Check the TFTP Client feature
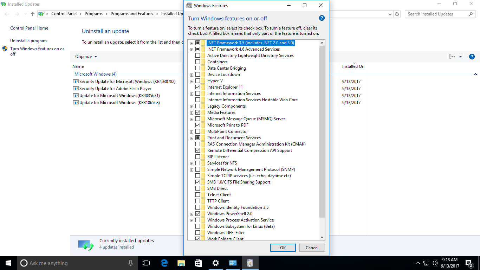The width and height of the screenshot is (480, 270). coord(197,201)
